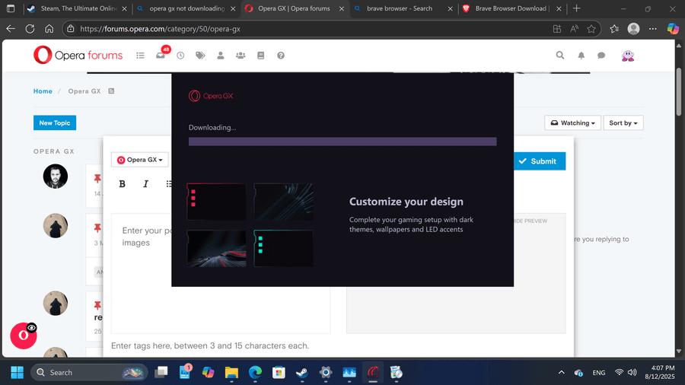Click the first poster's avatar in topic list
Screen dimensions: 685x385
(56, 177)
